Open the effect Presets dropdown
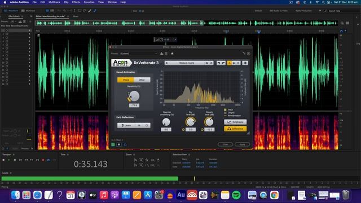Image resolution: width=361 pixels, height=203 pixels. pos(138,54)
